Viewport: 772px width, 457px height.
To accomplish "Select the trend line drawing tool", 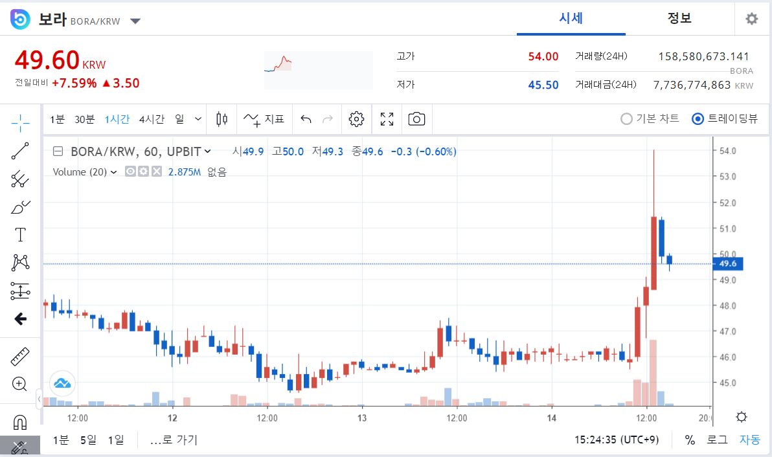I will (20, 151).
